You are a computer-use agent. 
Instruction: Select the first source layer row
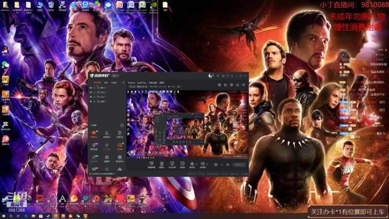coord(107,88)
